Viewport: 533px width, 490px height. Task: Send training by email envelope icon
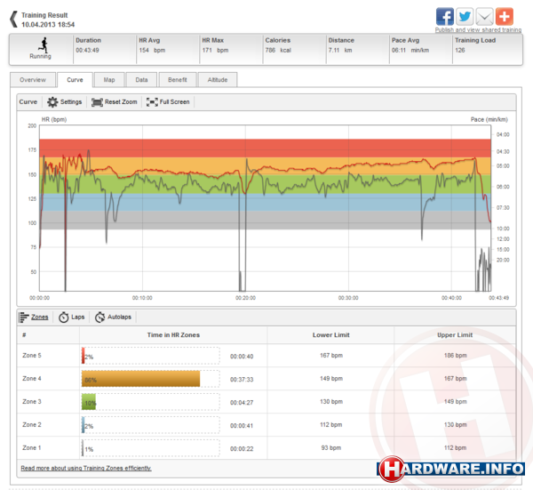(484, 16)
